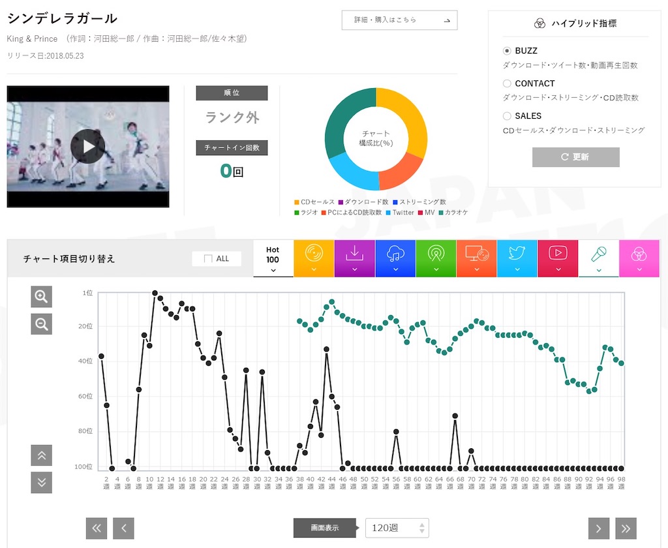Select the blue streaming cloud chart tab

coord(395,258)
